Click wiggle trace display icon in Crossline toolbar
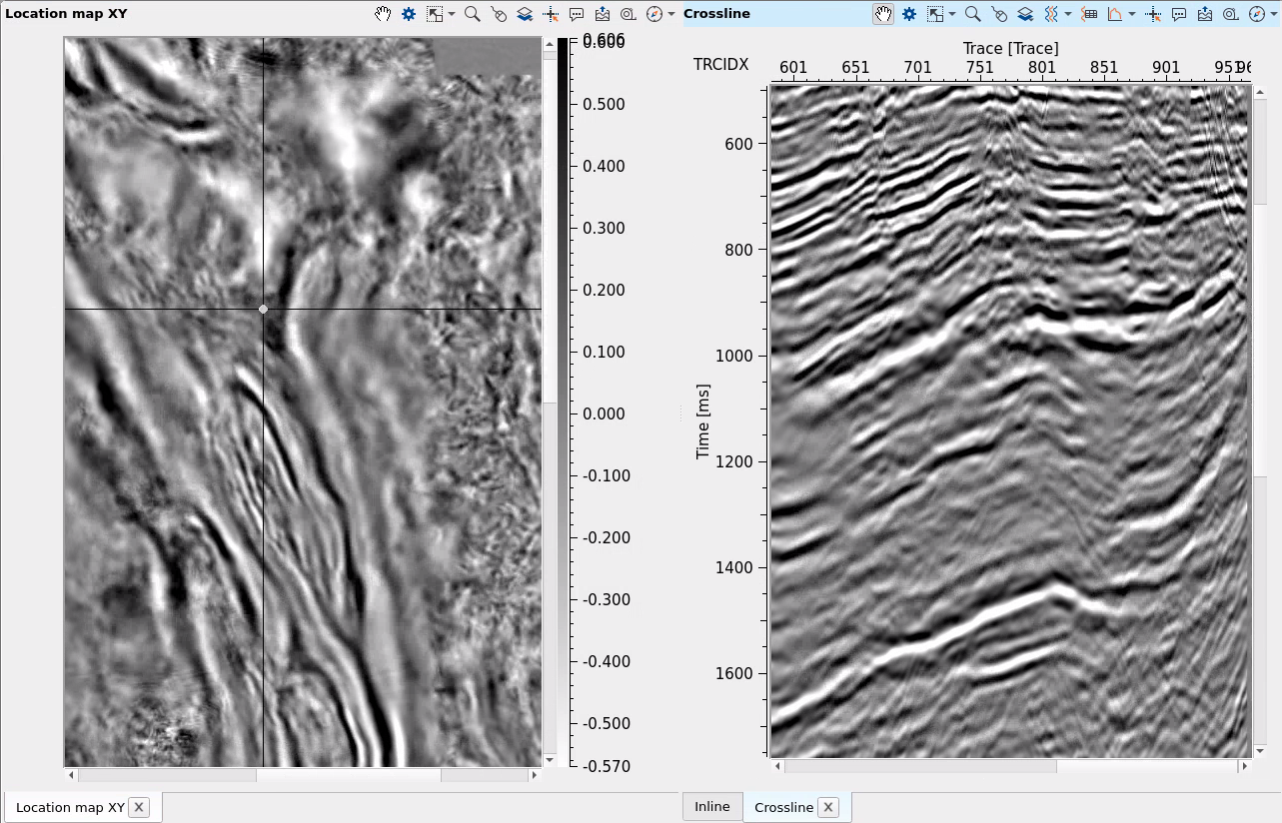This screenshot has width=1282, height=823. [1050, 14]
